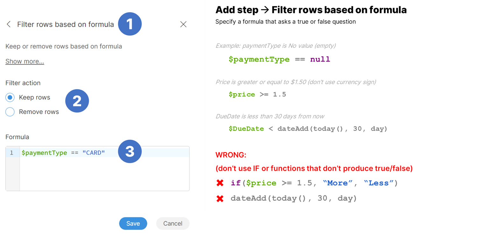This screenshot has height=240, width=484.
Task: Click the Cancel button
Action: [173, 224]
